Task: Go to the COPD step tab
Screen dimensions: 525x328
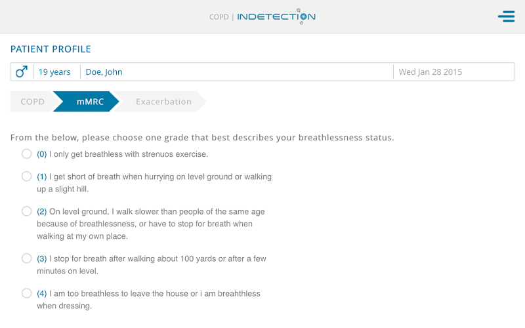Action: (x=32, y=102)
